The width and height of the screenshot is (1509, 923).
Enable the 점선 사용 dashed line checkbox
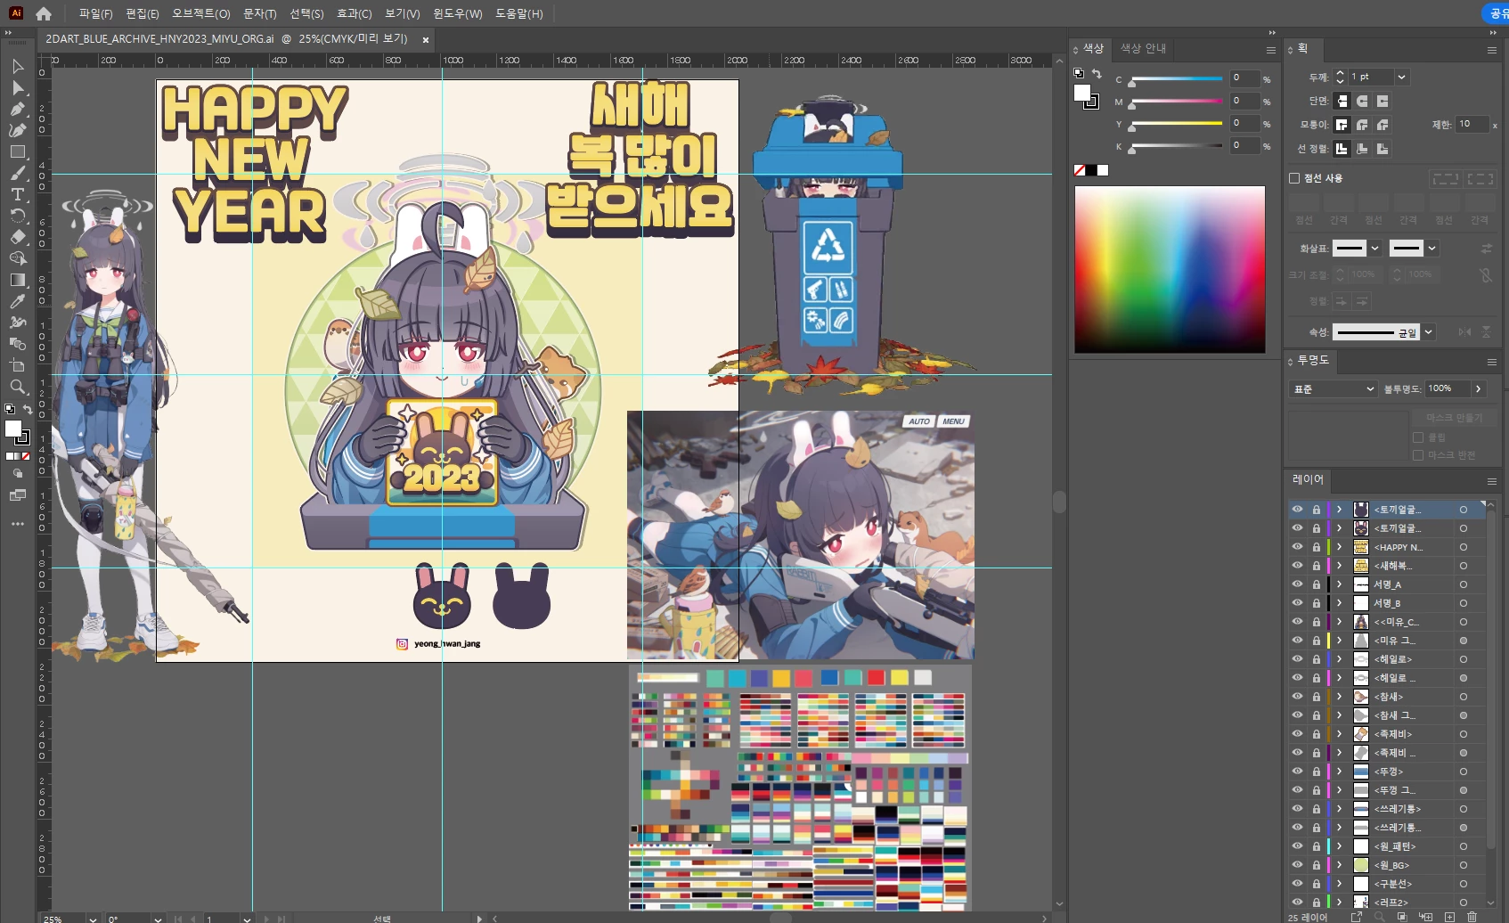tap(1294, 178)
